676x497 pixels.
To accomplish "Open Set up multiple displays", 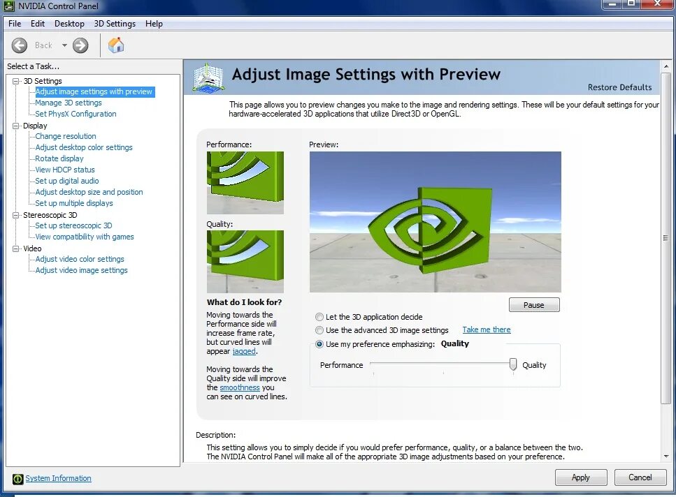I will [x=74, y=204].
